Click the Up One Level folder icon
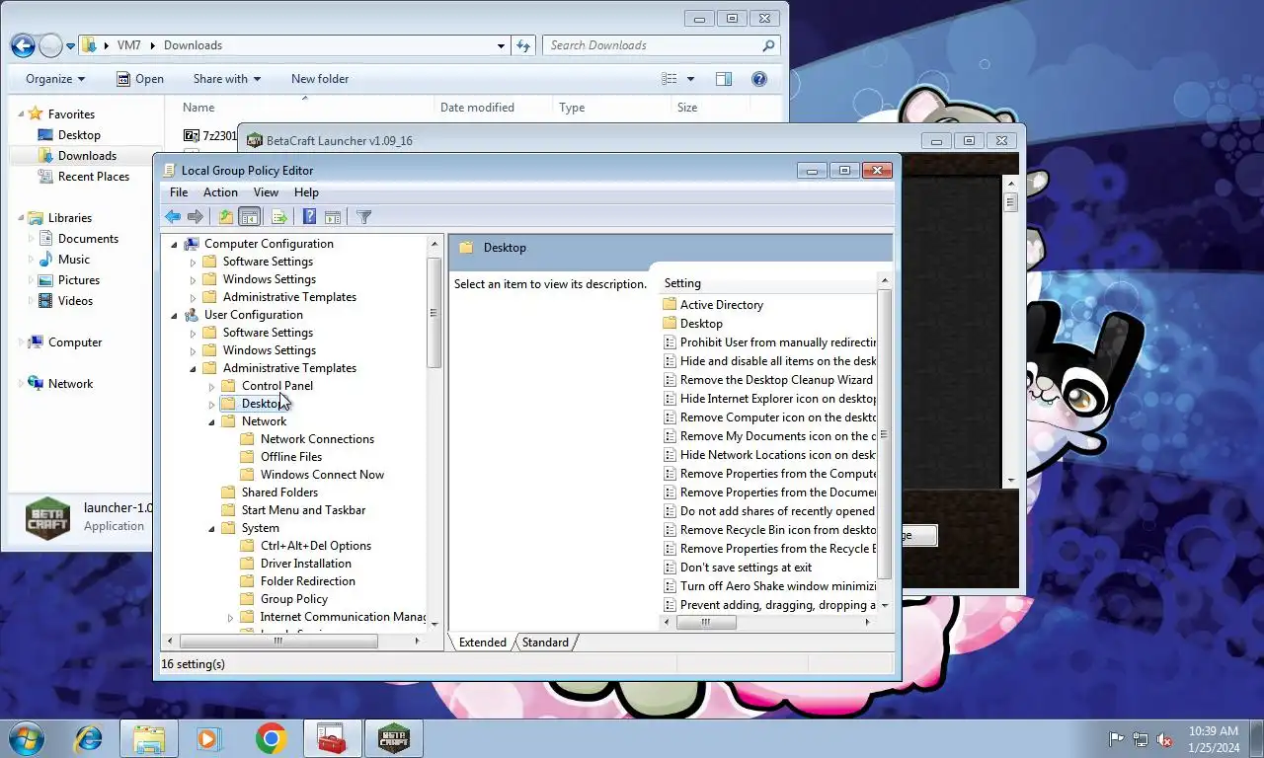This screenshot has height=758, width=1264. 226,217
